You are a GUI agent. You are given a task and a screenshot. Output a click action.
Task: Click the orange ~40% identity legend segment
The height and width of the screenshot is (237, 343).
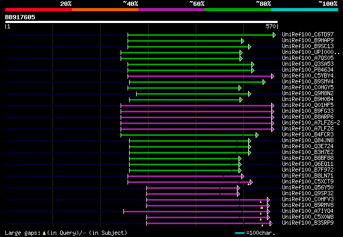coord(105,10)
